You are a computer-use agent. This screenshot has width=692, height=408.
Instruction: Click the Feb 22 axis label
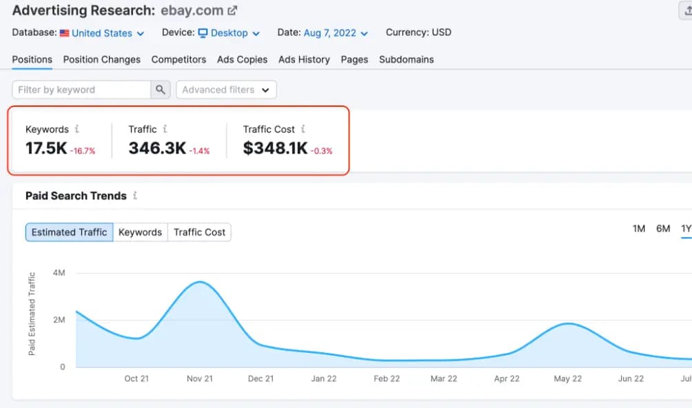tap(387, 379)
